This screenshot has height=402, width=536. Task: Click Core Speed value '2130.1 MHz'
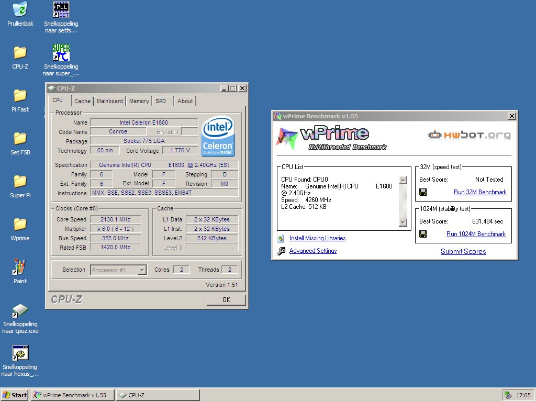coord(116,219)
